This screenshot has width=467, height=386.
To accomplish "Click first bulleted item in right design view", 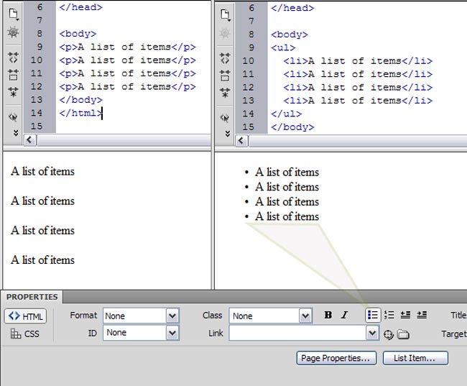I will [287, 173].
